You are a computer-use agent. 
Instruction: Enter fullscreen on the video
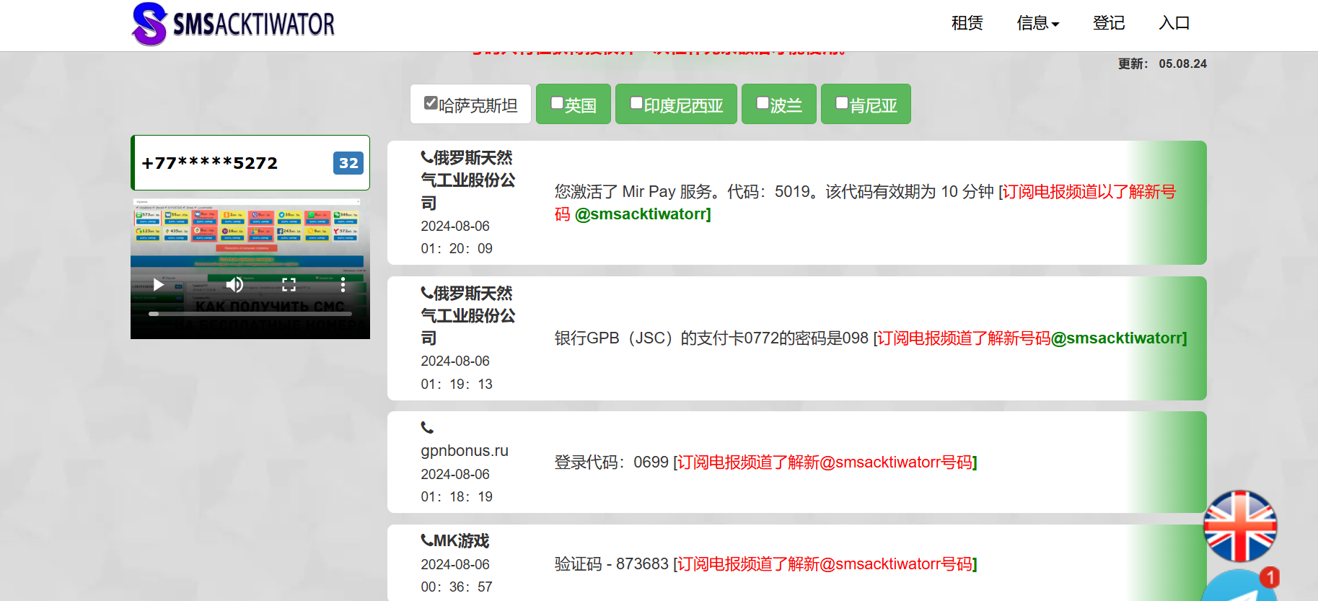pos(289,285)
